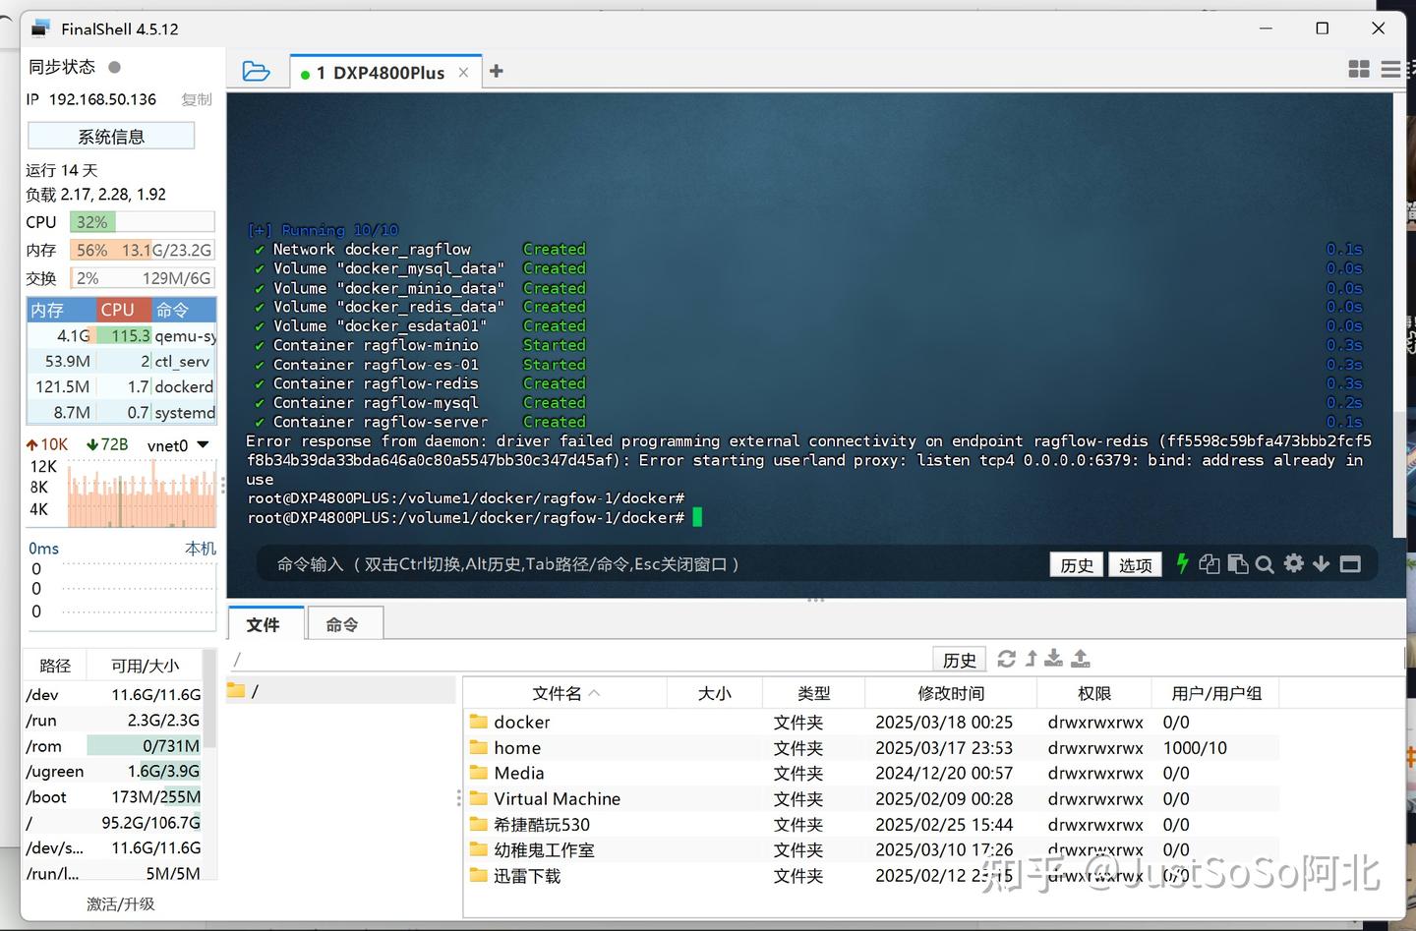Paste into terminal with the paste icon
This screenshot has width=1416, height=931.
[x=1236, y=564]
